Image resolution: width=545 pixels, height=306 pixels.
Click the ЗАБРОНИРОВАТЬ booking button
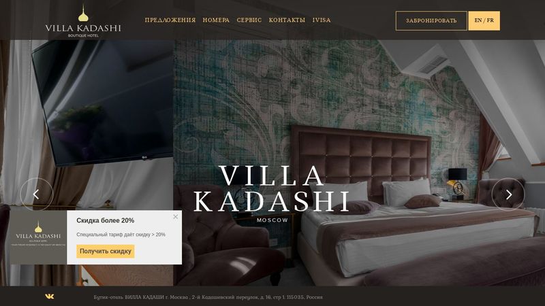[x=431, y=21]
